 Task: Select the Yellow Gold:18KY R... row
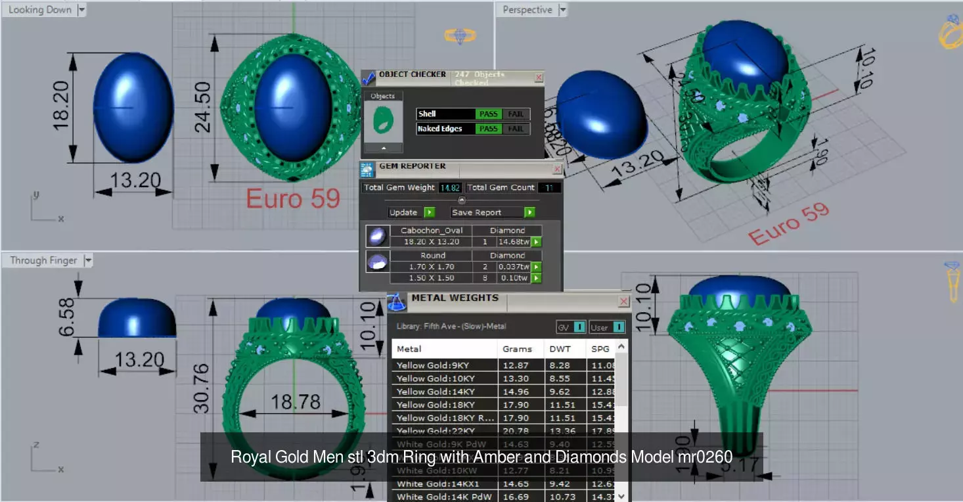coord(504,418)
